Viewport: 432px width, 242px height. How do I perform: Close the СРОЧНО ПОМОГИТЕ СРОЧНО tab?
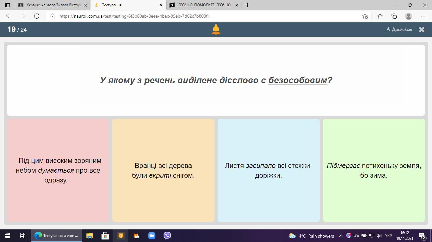pyautogui.click(x=237, y=5)
